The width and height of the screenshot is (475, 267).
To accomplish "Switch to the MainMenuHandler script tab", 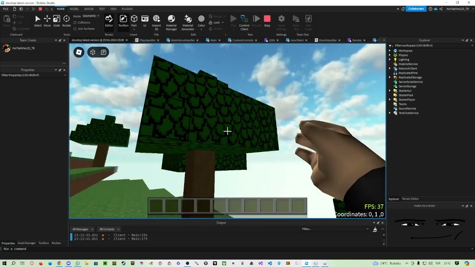I will pyautogui.click(x=183, y=40).
